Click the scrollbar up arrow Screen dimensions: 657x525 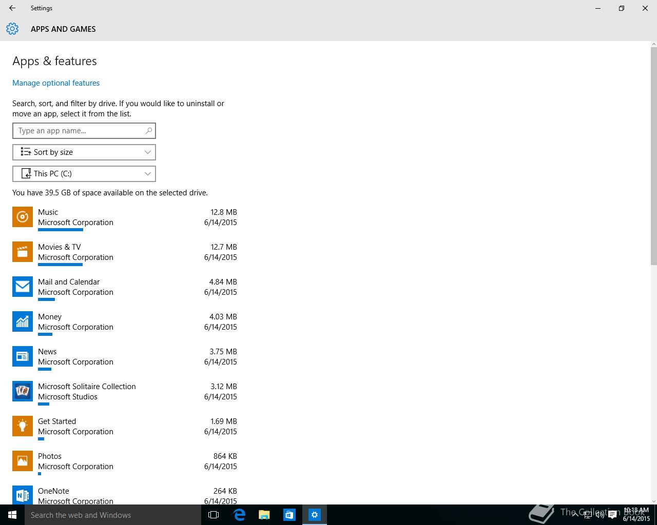click(653, 45)
